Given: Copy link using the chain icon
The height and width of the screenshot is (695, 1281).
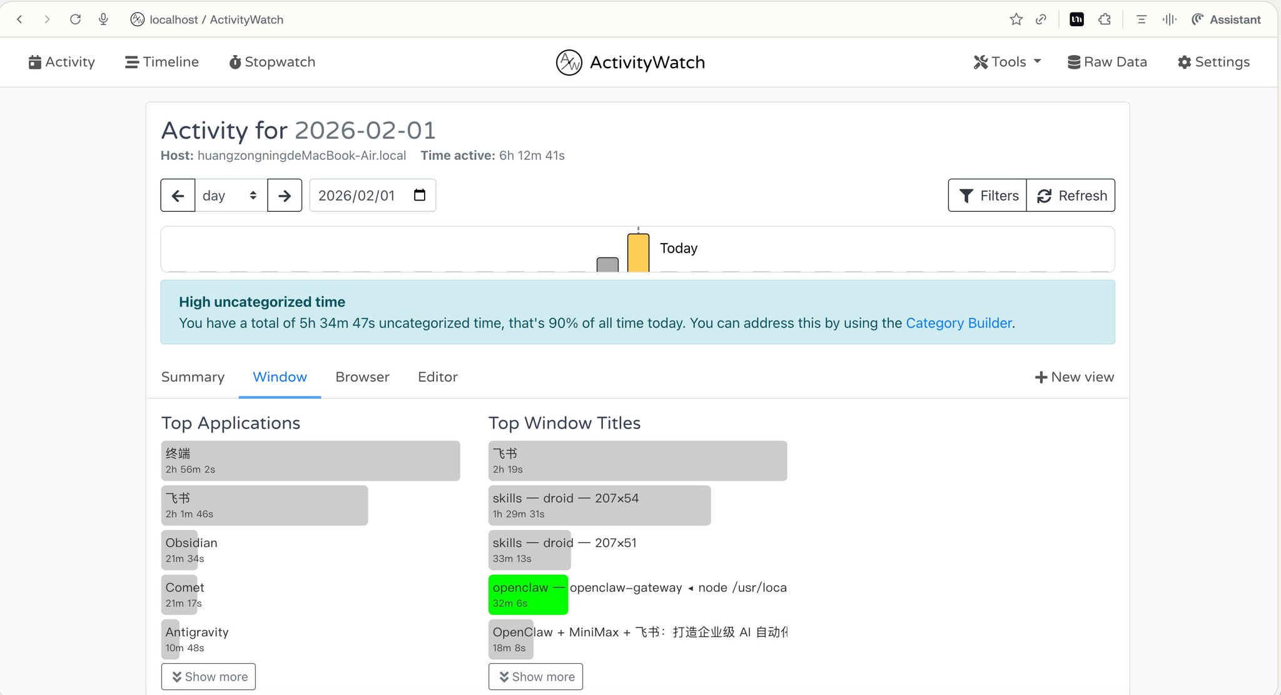Looking at the screenshot, I should 1041,19.
